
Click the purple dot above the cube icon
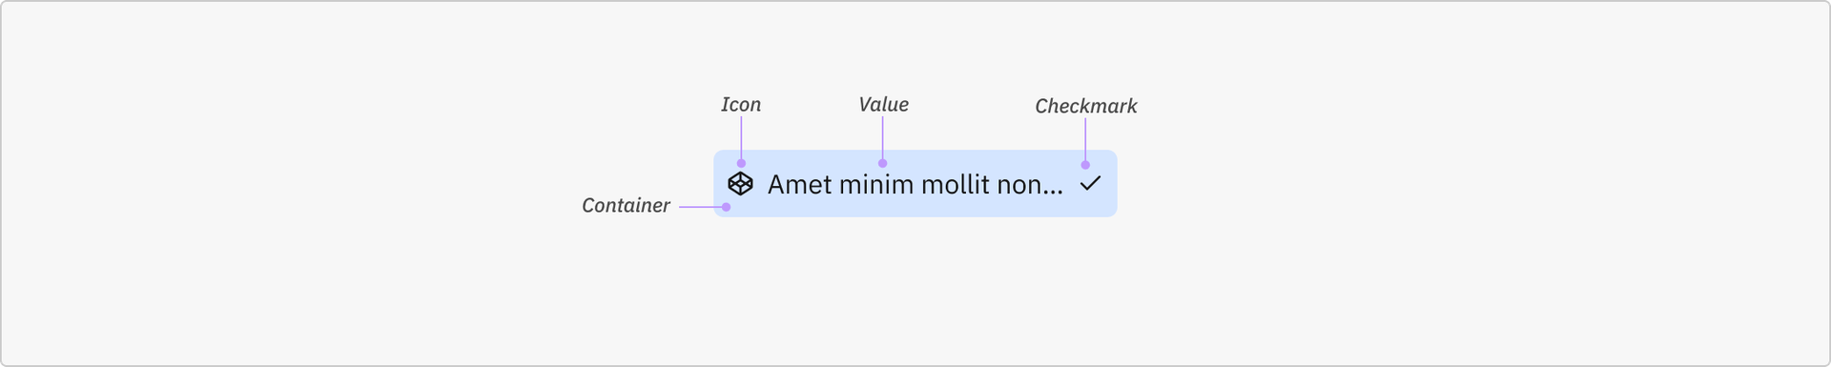coord(741,164)
